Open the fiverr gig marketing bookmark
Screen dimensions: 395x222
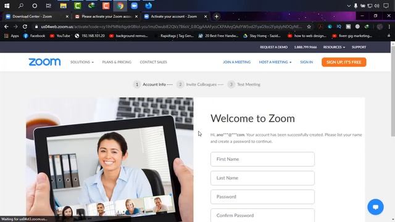click(352, 36)
